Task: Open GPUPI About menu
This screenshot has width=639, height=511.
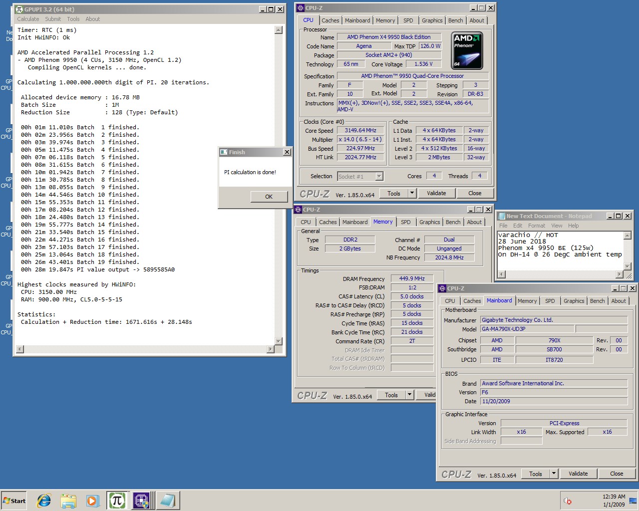Action: [x=93, y=19]
